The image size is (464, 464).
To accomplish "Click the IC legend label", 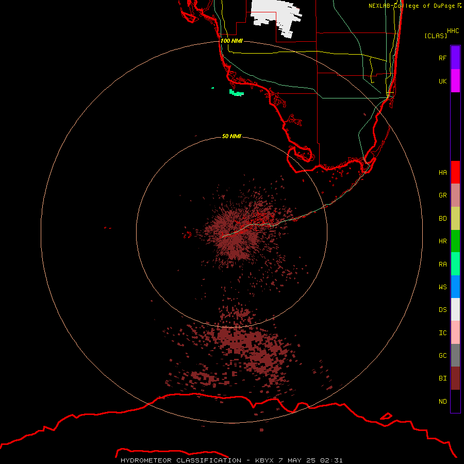I will (442, 333).
